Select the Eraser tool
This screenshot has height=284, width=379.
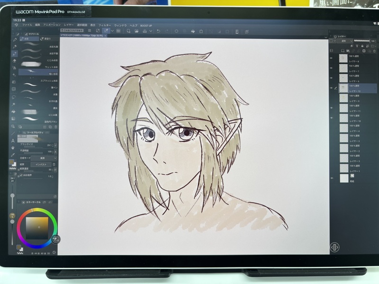coord(14,61)
